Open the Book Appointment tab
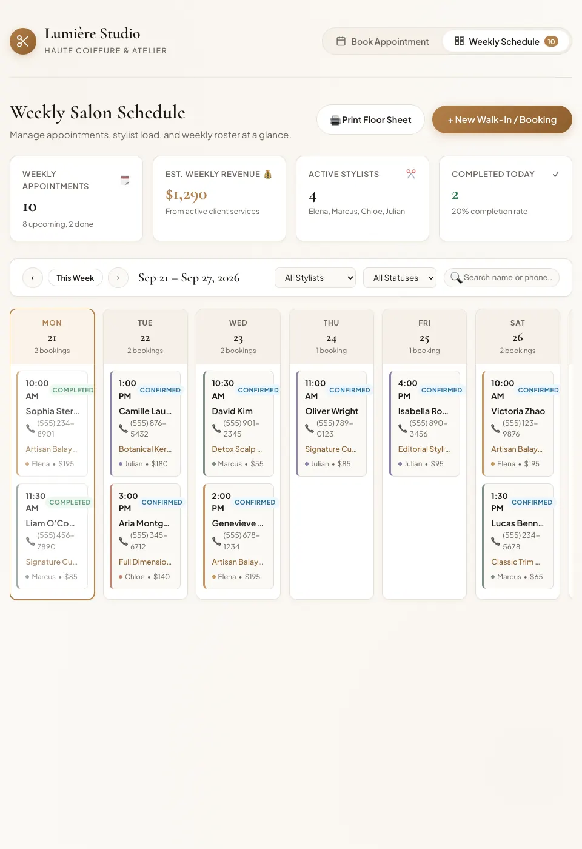This screenshot has height=849, width=582. tap(383, 41)
